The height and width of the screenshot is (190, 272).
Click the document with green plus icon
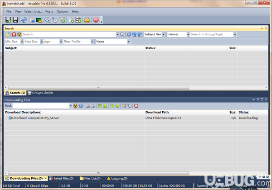(x=71, y=20)
